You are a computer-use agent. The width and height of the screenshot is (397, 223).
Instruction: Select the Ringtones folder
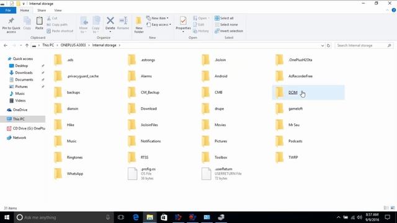tap(74, 157)
